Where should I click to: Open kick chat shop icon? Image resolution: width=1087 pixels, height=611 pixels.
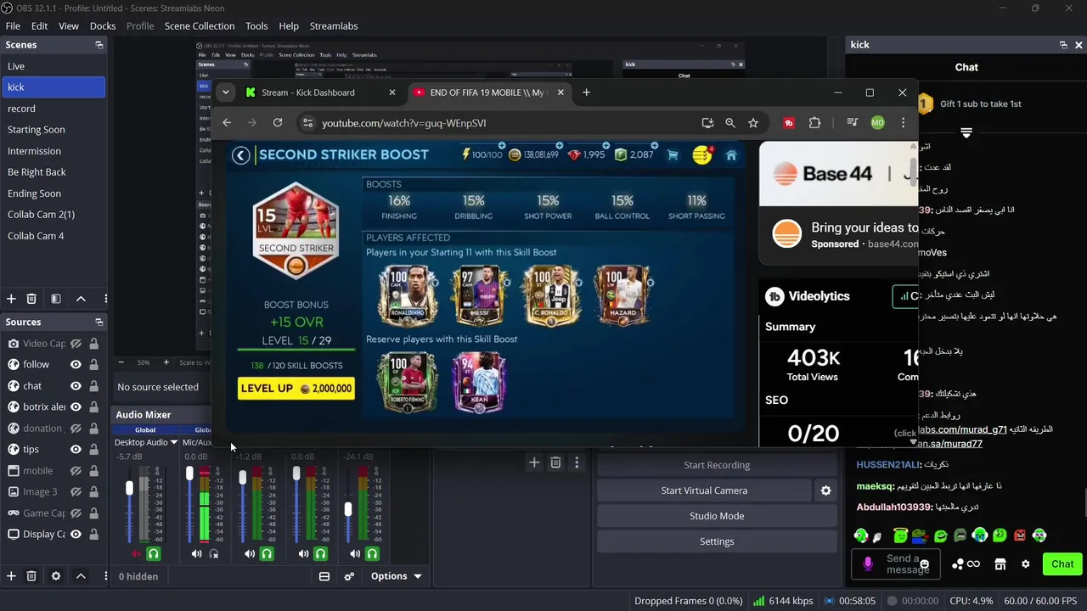[x=1000, y=564]
